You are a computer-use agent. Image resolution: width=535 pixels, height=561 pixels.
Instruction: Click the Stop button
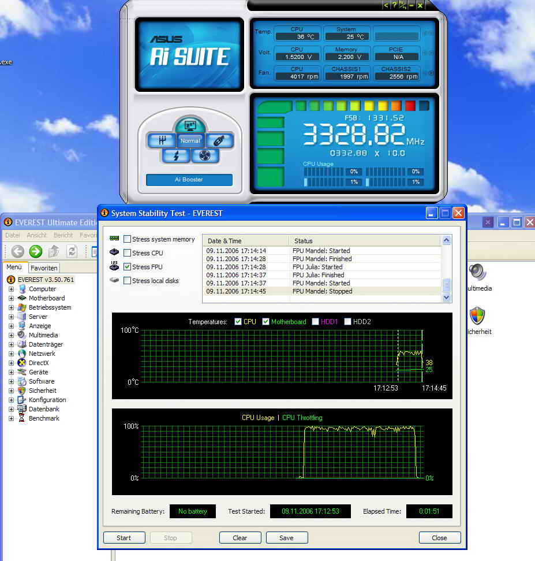coord(170,538)
